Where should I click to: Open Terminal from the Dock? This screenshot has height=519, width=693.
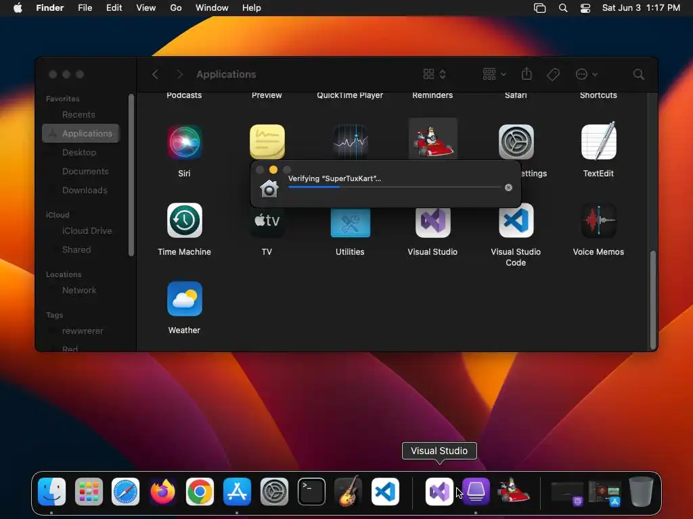311,491
